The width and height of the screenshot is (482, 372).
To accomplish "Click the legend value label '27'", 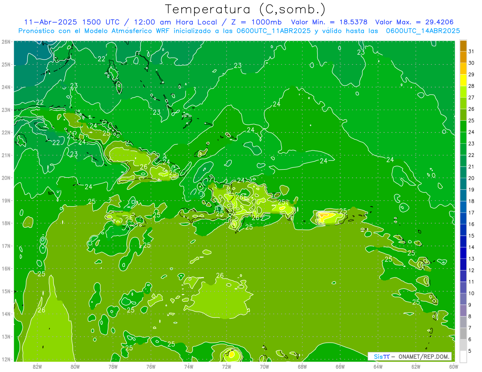I will [471, 98].
